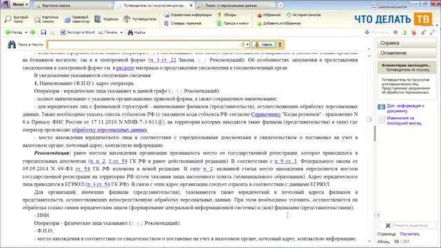Image resolution: width=441 pixels, height=248 pixels.
Task: Open Назад history dropdown arrow
Action: tap(26, 32)
